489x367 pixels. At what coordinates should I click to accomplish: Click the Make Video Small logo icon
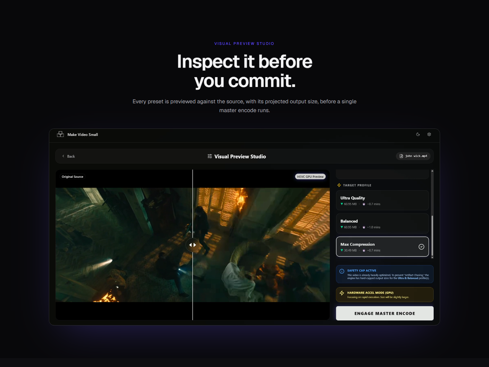(x=60, y=134)
